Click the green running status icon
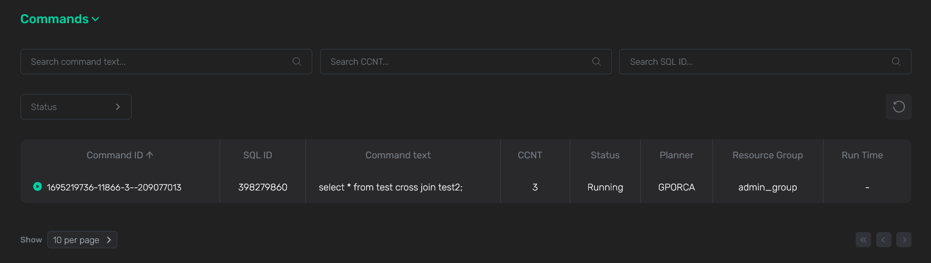931x263 pixels. coord(37,186)
